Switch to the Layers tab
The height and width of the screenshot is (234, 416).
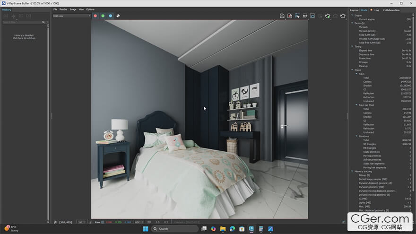pos(354,10)
